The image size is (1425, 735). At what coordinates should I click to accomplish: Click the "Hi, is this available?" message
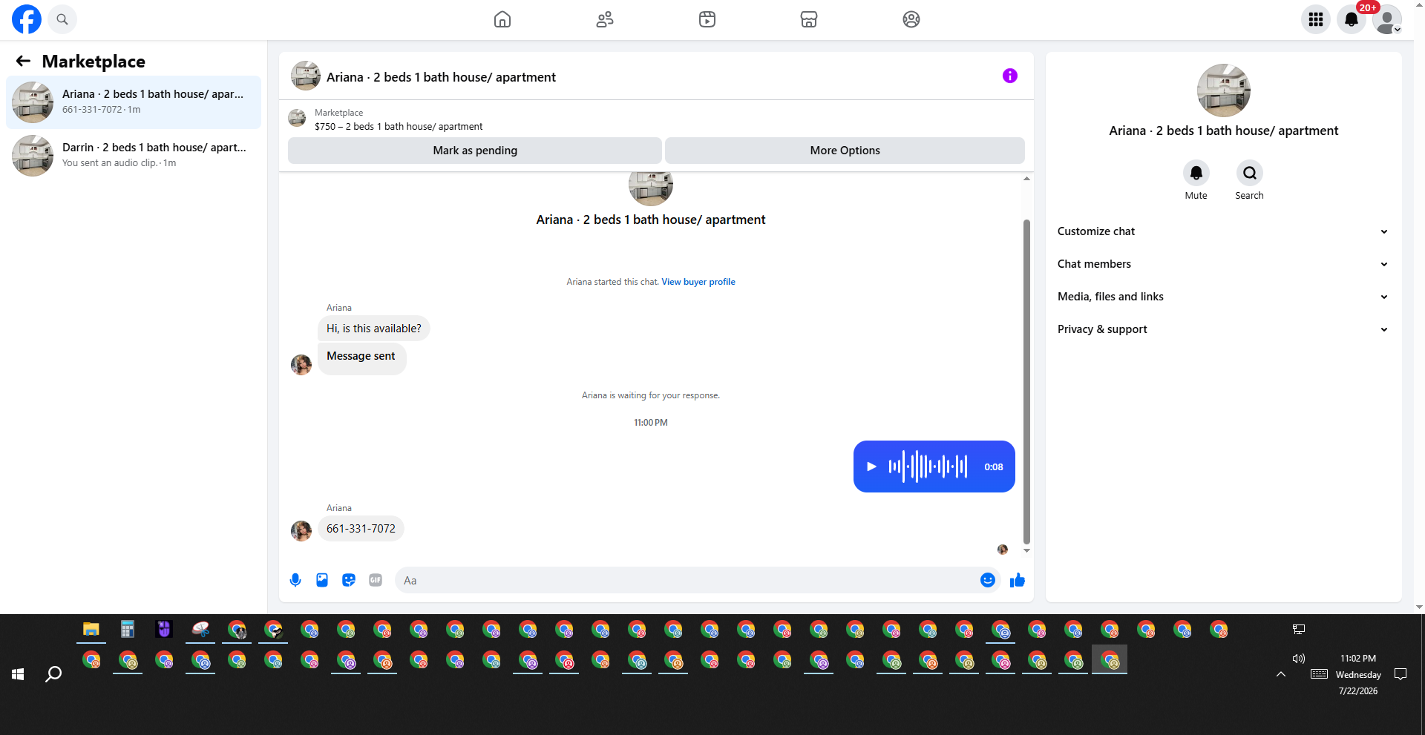coord(373,329)
